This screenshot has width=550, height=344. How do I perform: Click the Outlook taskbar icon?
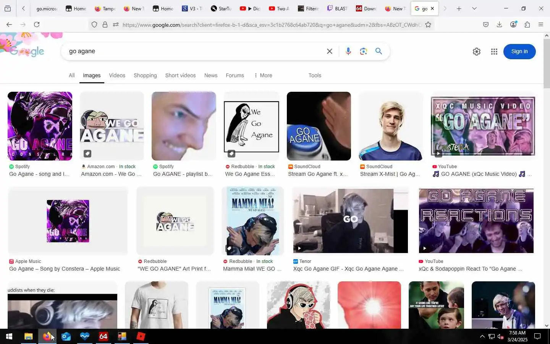tap(66, 336)
